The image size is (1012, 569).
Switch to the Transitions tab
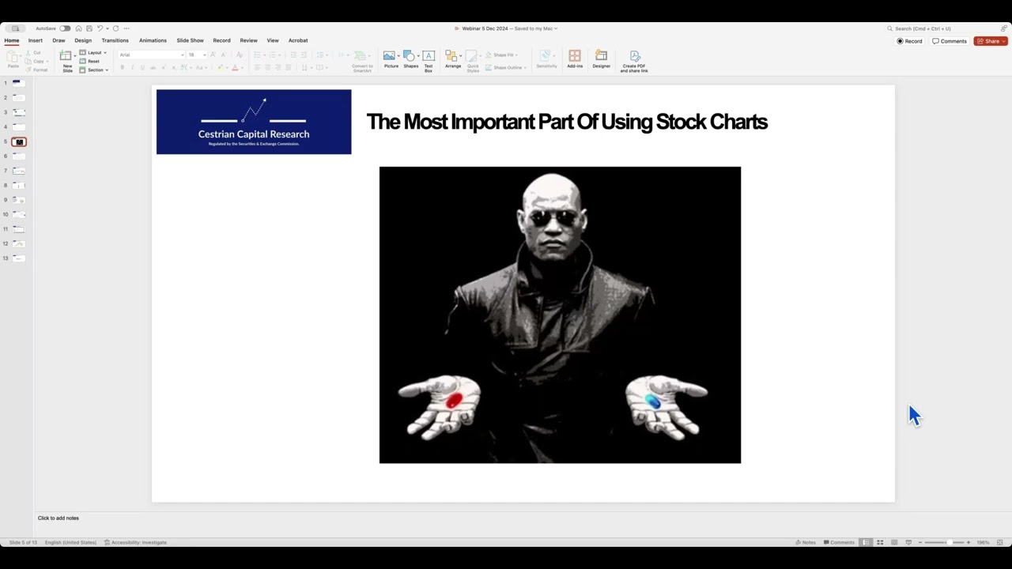coord(115,40)
